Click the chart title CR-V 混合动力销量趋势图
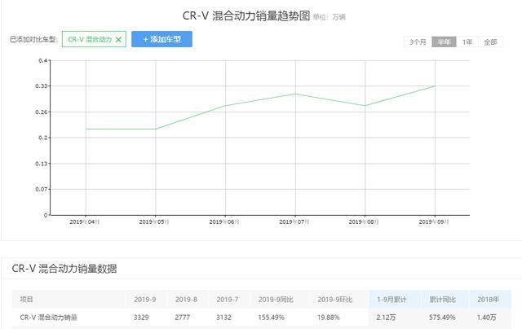The image size is (522, 329). [246, 15]
